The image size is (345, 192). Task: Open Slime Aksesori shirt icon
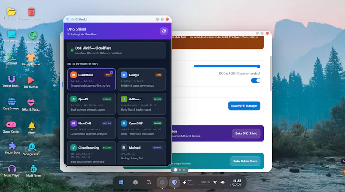coord(31,58)
